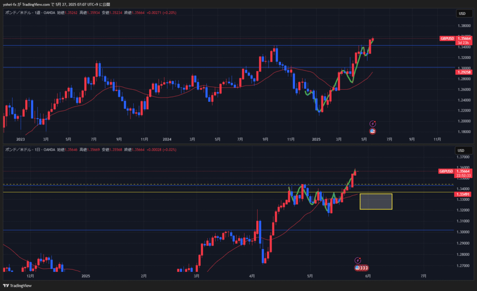
Task: Click the 4月 label on daily time axis
Action: point(252,276)
